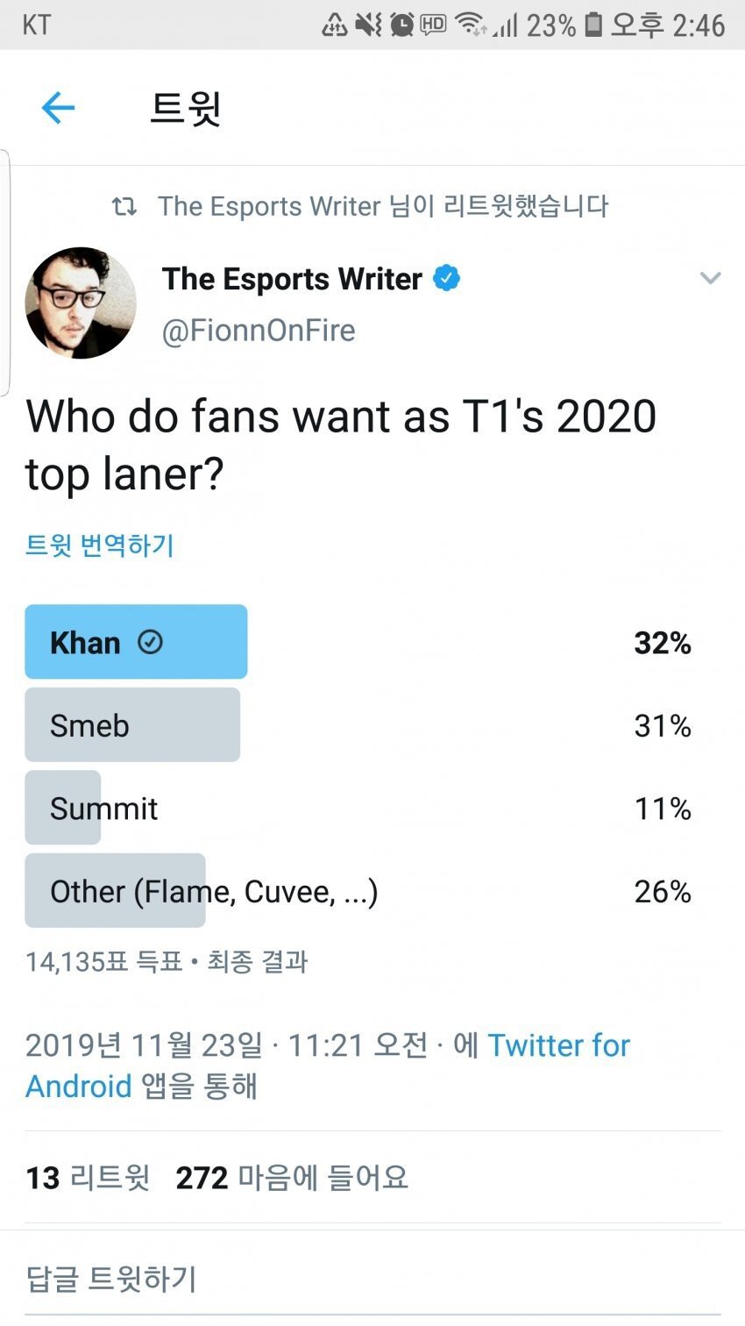This screenshot has width=745, height=1326.
Task: Tap the checkmark icon next to Khan
Action: (x=150, y=643)
